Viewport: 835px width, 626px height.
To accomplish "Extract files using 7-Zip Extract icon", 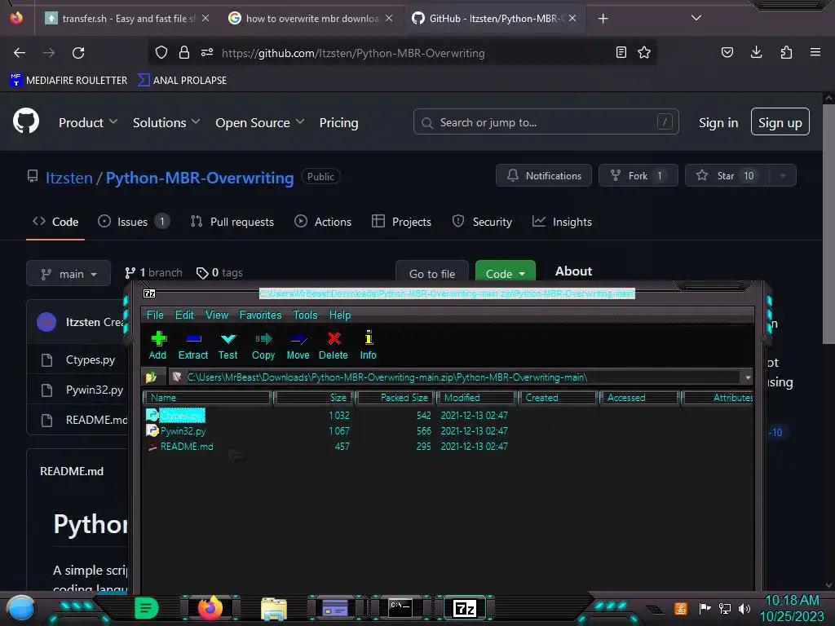I will click(x=192, y=346).
